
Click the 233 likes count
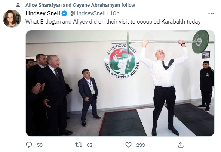click(x=141, y=145)
